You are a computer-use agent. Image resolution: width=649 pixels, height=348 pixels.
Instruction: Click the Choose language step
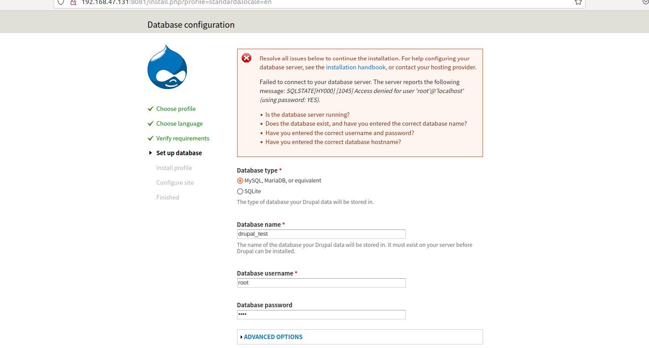click(x=179, y=123)
